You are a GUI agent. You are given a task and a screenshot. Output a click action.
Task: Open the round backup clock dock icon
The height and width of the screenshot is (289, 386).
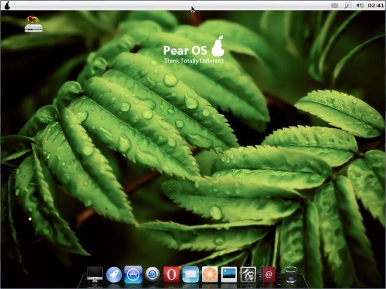tap(153, 275)
